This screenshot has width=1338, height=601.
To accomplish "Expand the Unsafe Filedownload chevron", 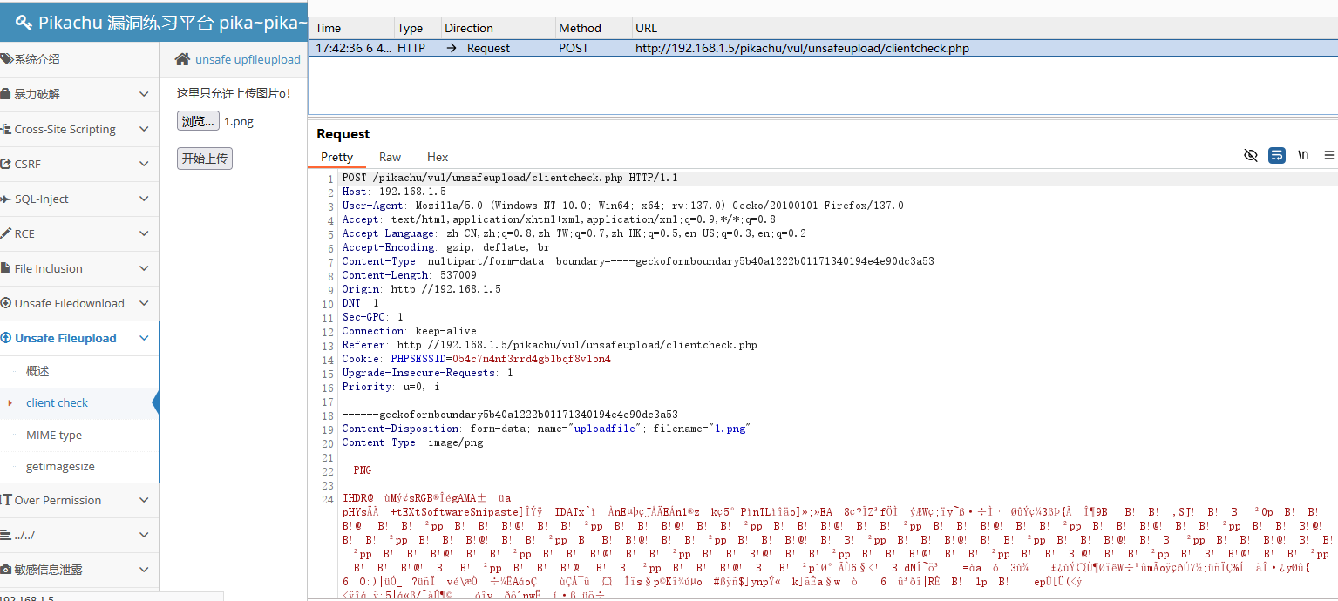I will pyautogui.click(x=144, y=303).
